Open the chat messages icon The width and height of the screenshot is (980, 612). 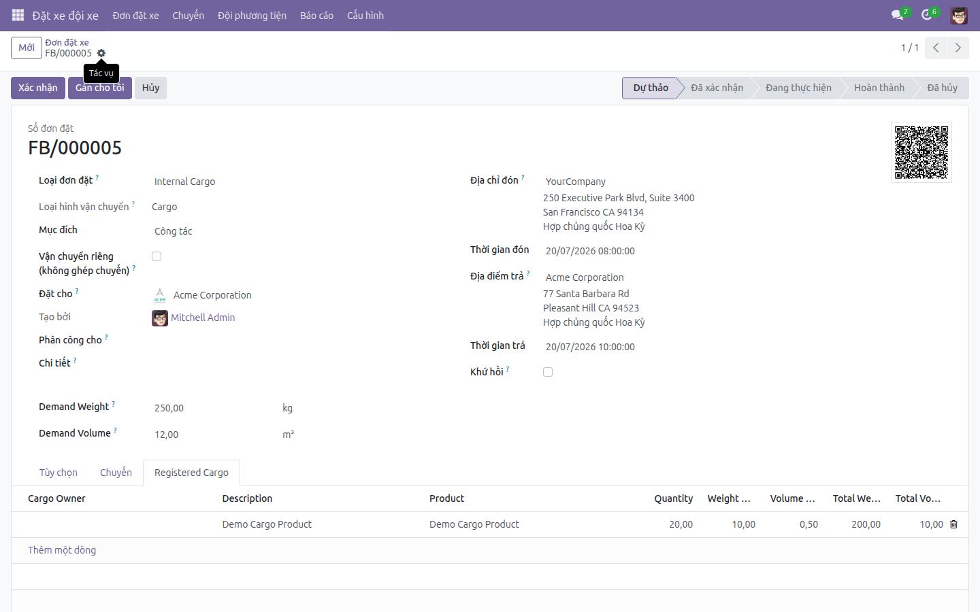[x=898, y=15]
